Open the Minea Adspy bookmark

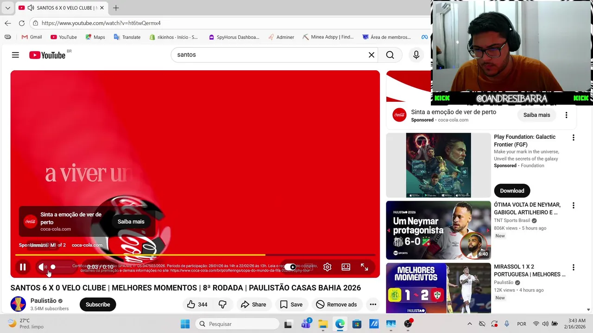(328, 37)
